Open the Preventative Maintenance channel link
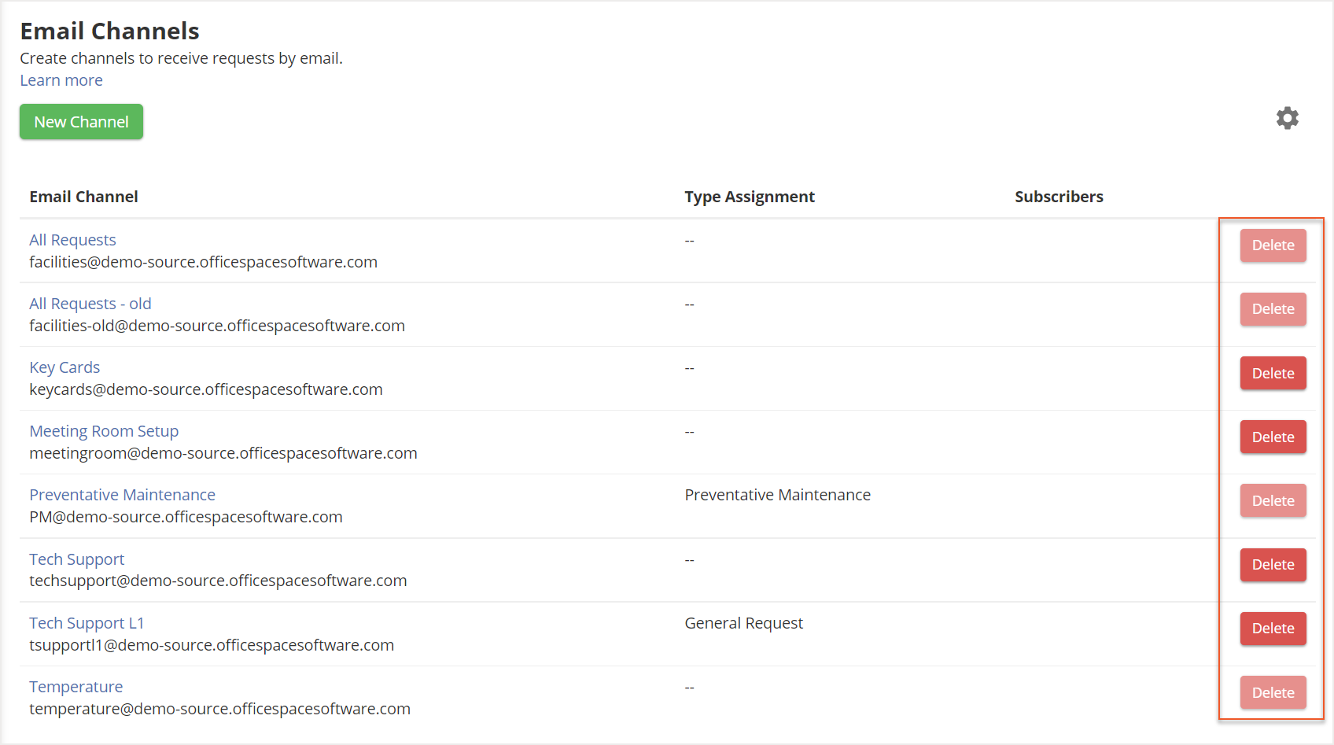1334x745 pixels. (x=122, y=495)
